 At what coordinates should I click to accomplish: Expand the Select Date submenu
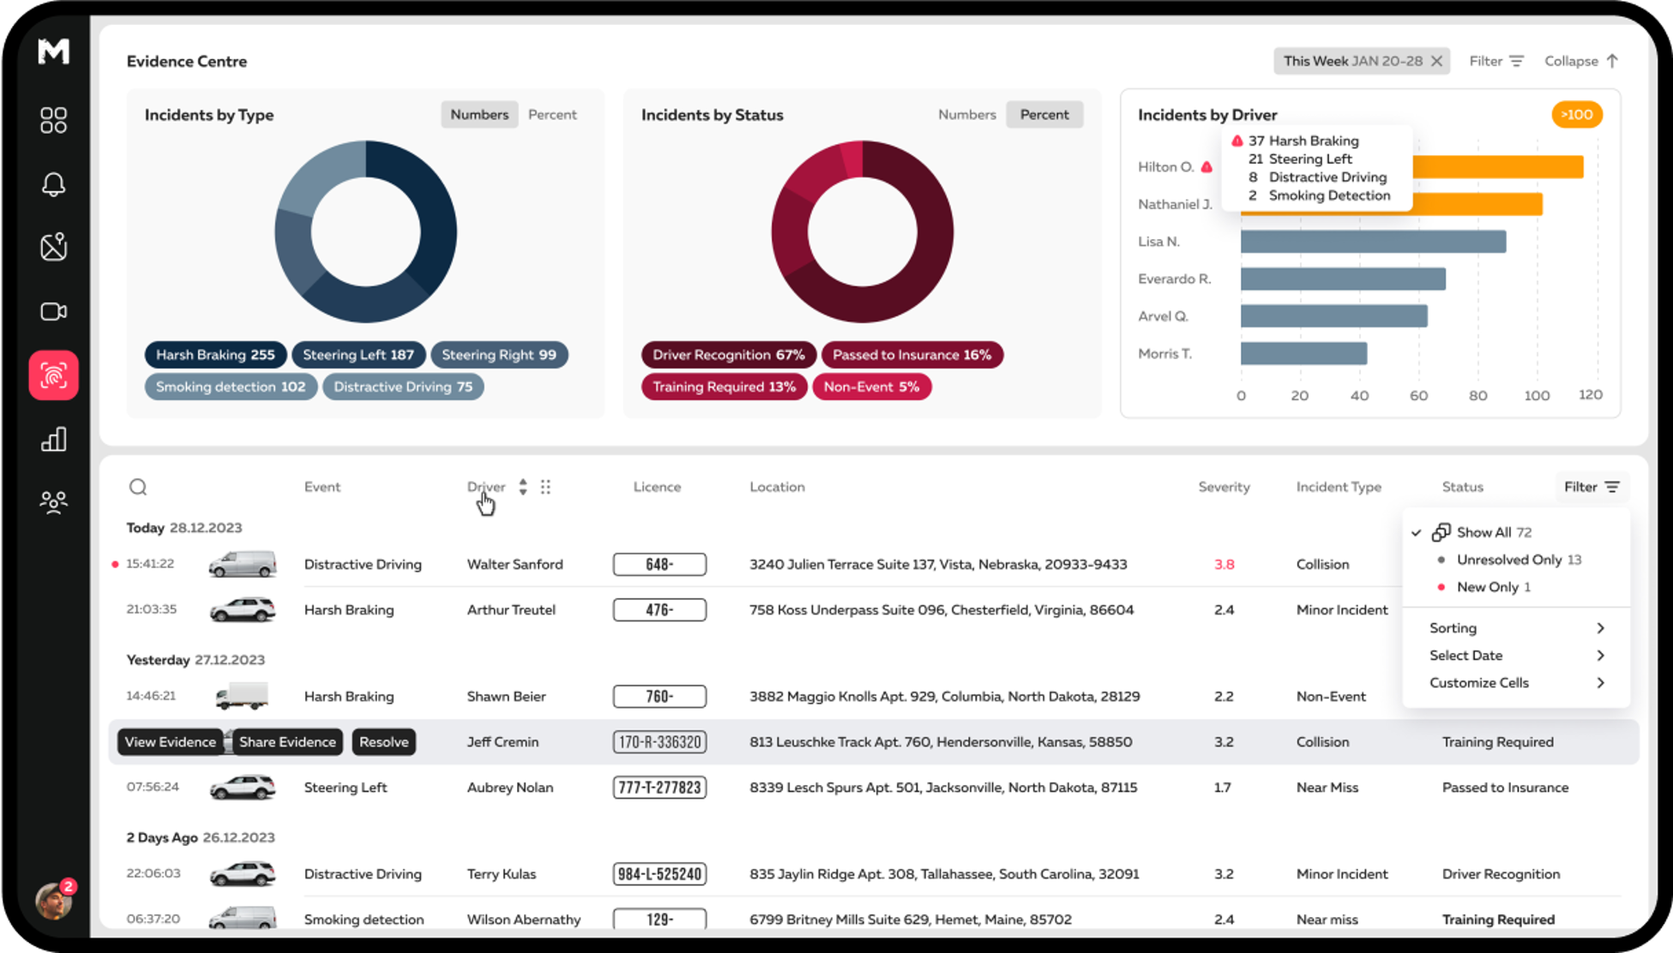tap(1515, 656)
